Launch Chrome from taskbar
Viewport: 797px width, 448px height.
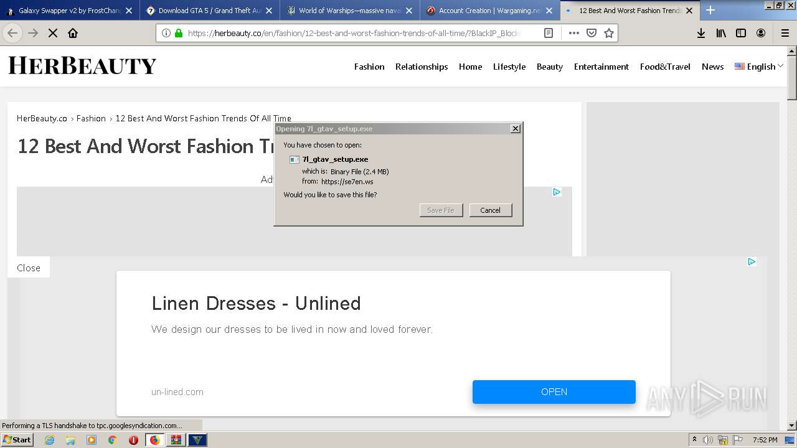click(x=113, y=440)
